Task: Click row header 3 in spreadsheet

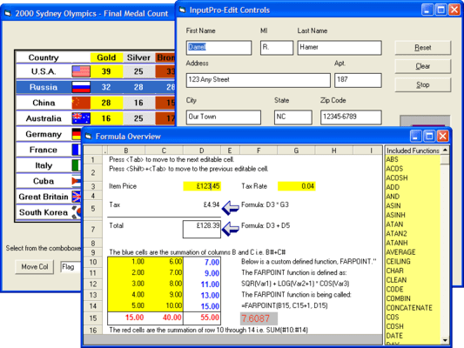Action: point(93,186)
